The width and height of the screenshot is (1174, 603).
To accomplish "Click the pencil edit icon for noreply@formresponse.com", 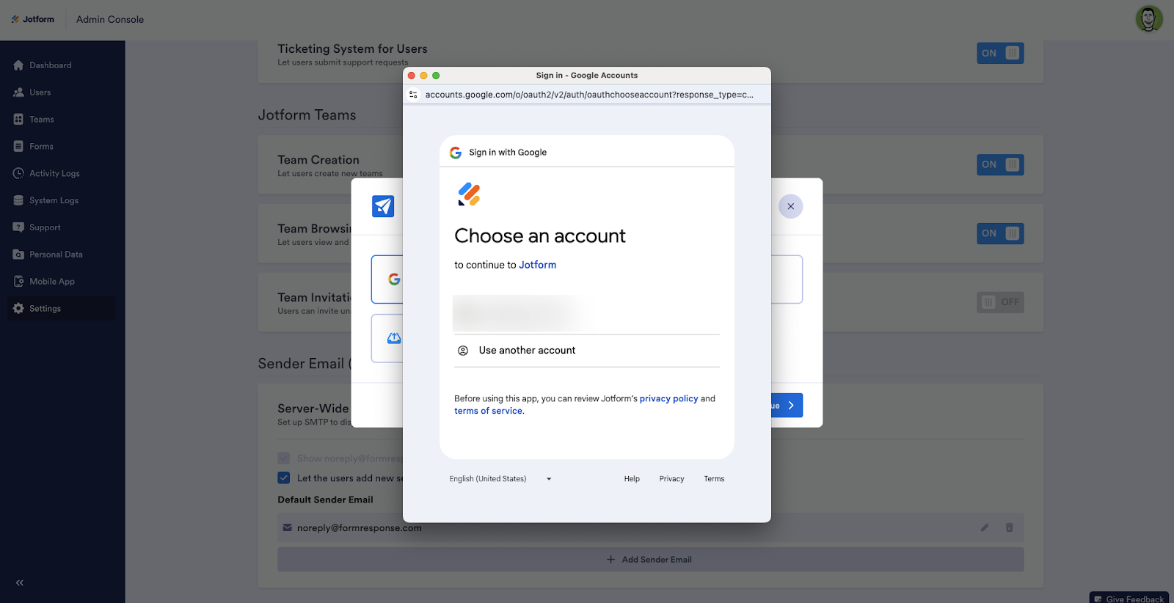I will pos(985,527).
